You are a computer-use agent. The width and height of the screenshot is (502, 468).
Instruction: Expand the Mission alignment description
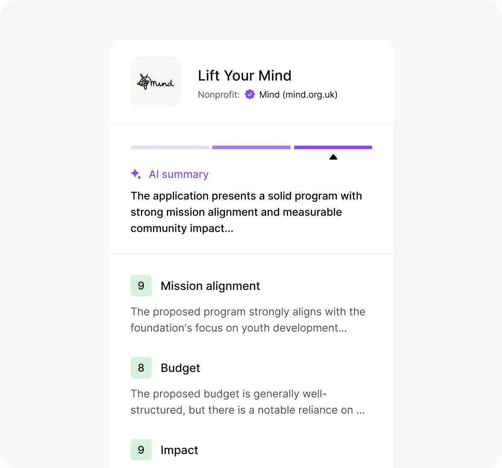coord(248,320)
